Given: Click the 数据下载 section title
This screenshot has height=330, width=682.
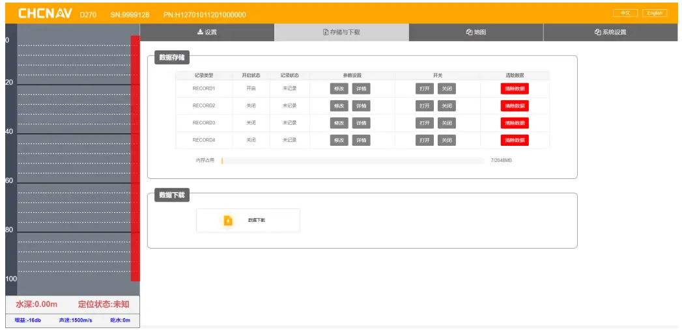Looking at the screenshot, I should click(172, 195).
